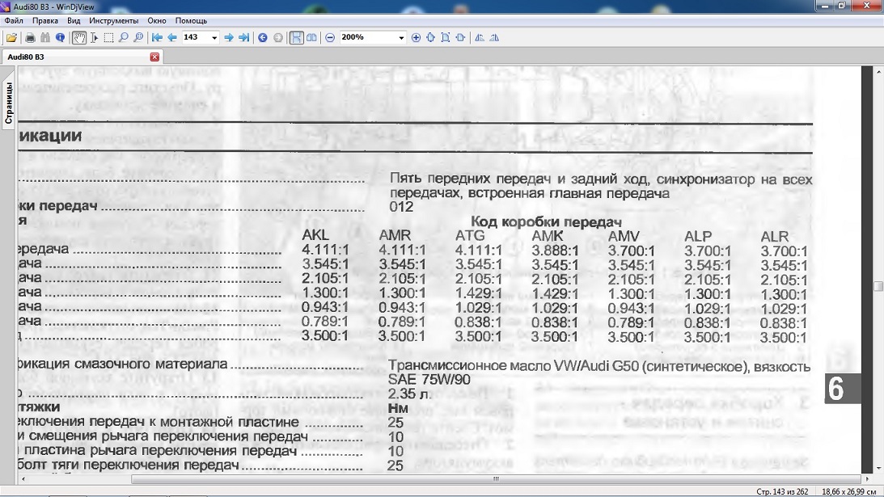Jump to the first page
This screenshot has width=884, height=497.
coord(157,38)
